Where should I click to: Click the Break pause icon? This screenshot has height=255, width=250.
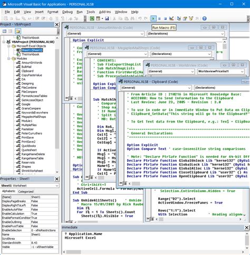[x=159, y=18]
